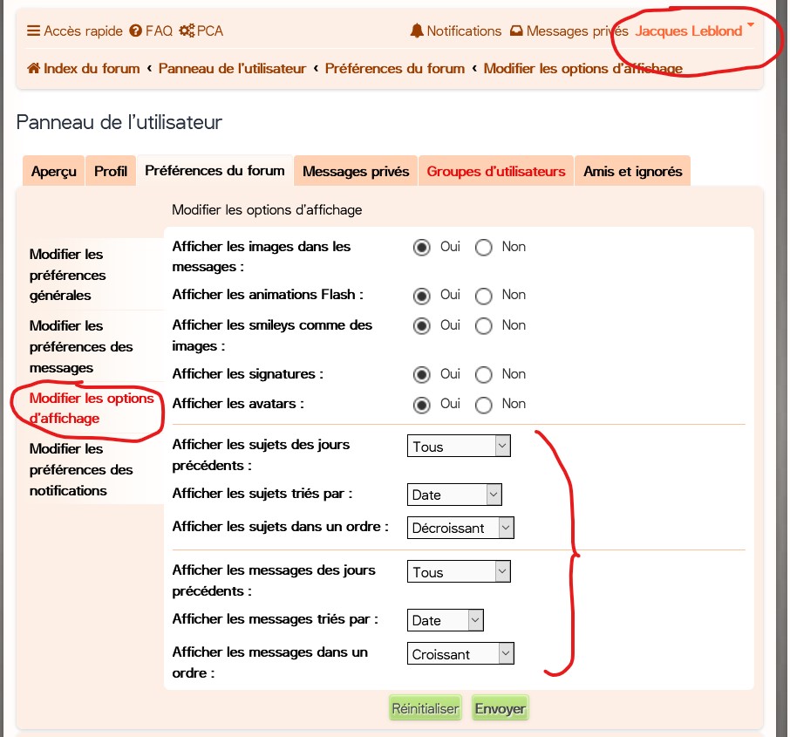Choose Non for Afficher les signatures

(x=484, y=374)
